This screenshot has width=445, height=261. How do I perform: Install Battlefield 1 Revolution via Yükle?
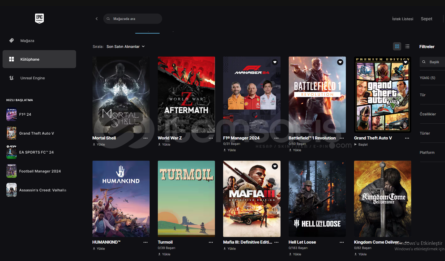295,150
